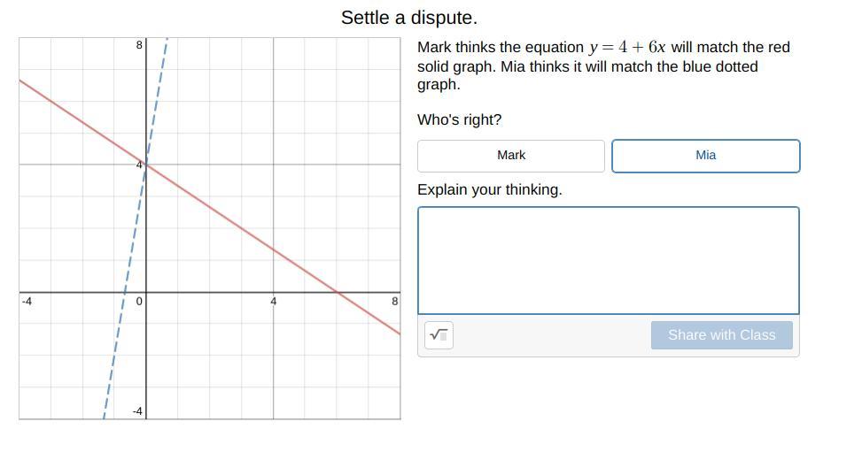Click the origin label 0 on graph
Screen dimensions: 862x460
point(139,302)
